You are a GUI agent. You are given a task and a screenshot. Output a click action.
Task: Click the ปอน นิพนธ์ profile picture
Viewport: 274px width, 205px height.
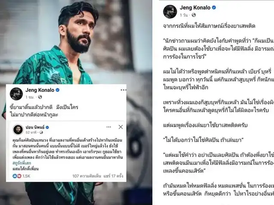18,129
